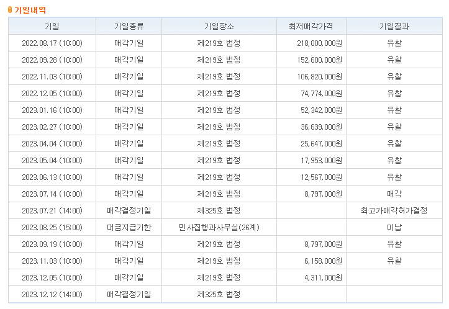Click the 최고가매각허가결정 result

coord(394,210)
